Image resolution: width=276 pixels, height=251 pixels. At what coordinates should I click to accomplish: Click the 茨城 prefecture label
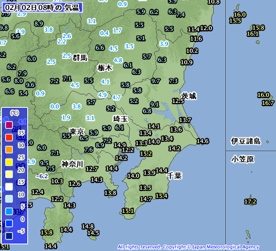click(189, 96)
